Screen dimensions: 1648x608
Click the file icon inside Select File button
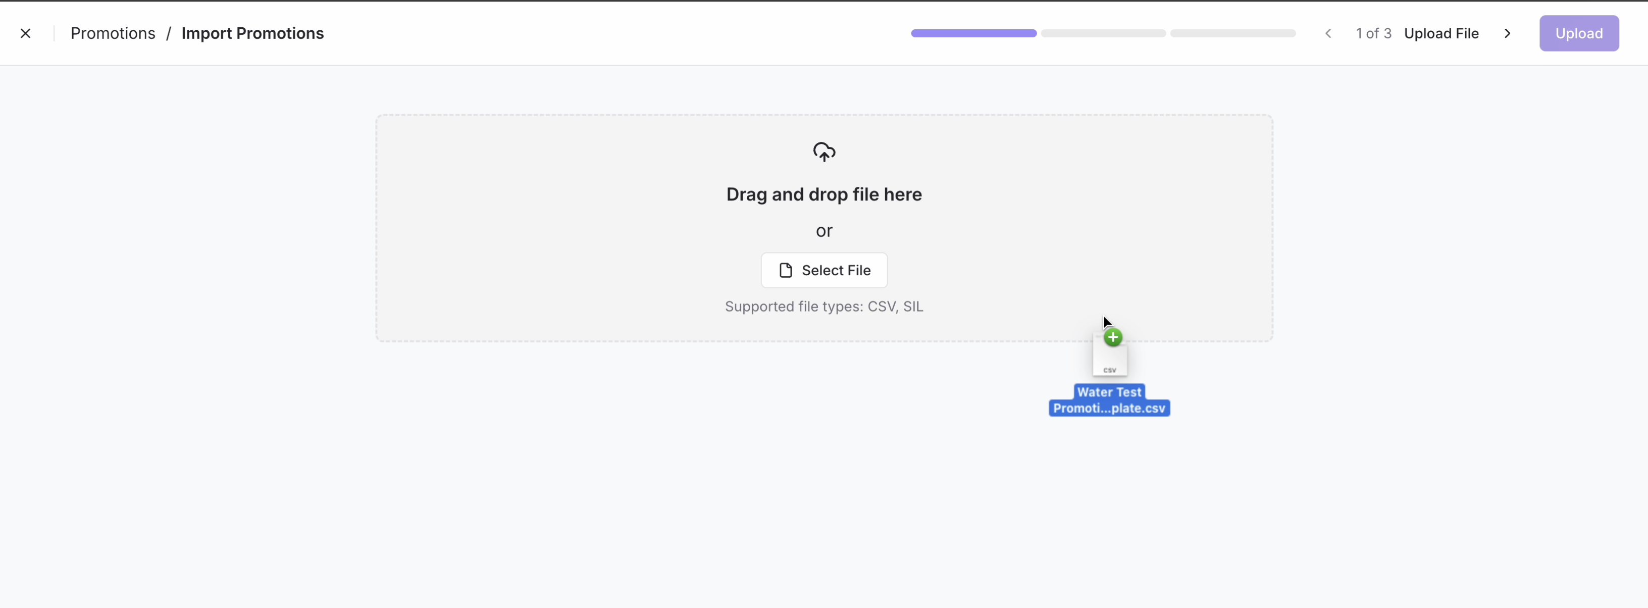click(x=786, y=270)
